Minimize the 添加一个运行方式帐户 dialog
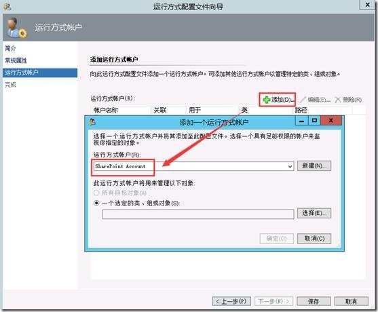Image resolution: width=378 pixels, height=312 pixels. [301, 121]
